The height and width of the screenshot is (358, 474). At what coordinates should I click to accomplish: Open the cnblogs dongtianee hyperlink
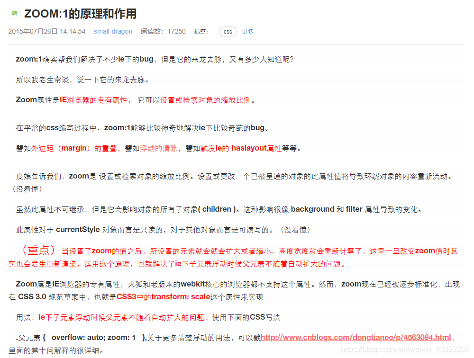point(356,338)
